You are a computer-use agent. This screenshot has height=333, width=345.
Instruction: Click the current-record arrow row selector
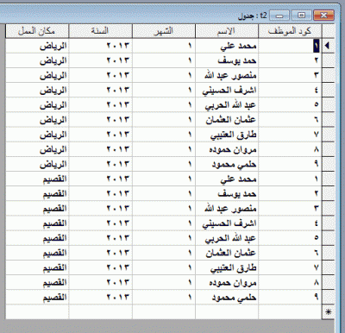(x=328, y=46)
